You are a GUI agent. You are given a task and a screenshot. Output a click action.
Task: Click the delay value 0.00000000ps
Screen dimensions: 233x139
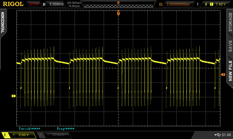point(178,4)
